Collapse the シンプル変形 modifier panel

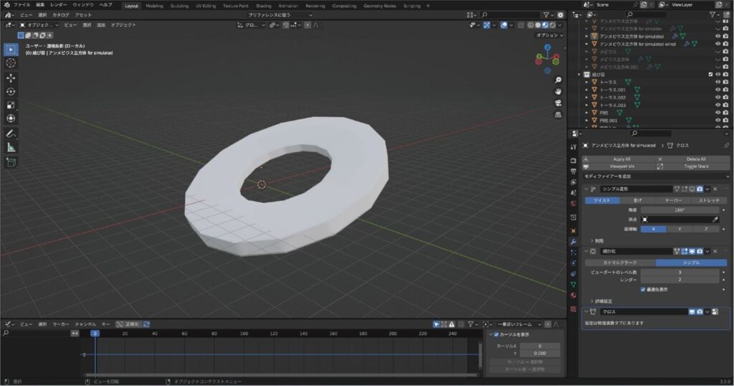click(x=586, y=189)
